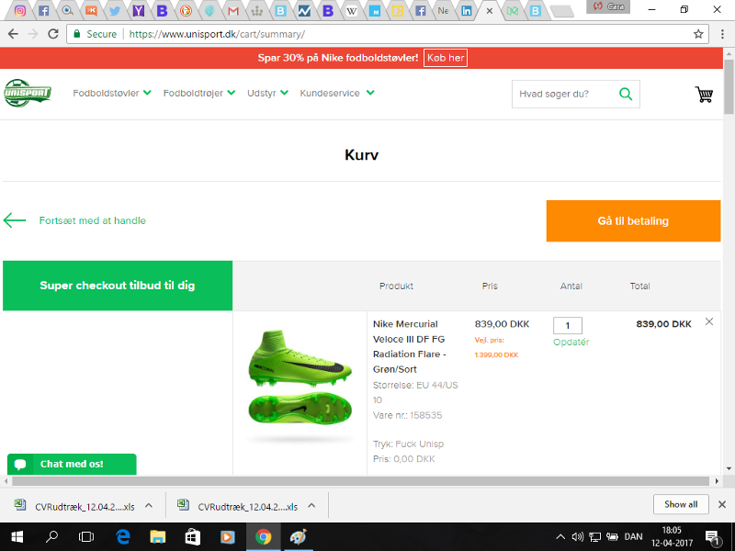Screen dimensions: 735x551
Task: Open the first CVRudtræk xls download
Action: tap(75, 506)
